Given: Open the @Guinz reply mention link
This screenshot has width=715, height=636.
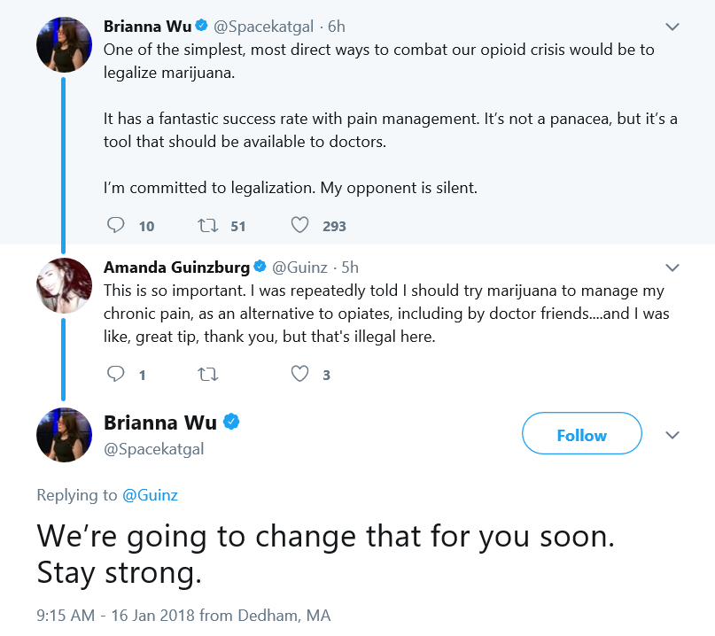Looking at the screenshot, I should pyautogui.click(x=150, y=495).
